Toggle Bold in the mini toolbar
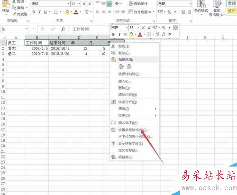The image size is (237, 195). (x=113, y=34)
